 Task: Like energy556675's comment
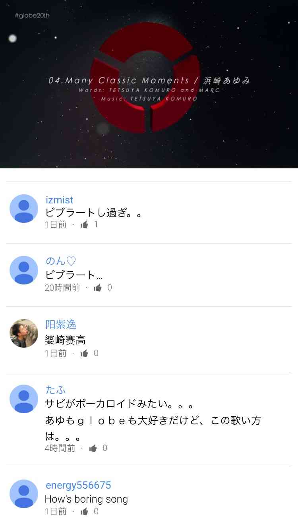tap(84, 512)
